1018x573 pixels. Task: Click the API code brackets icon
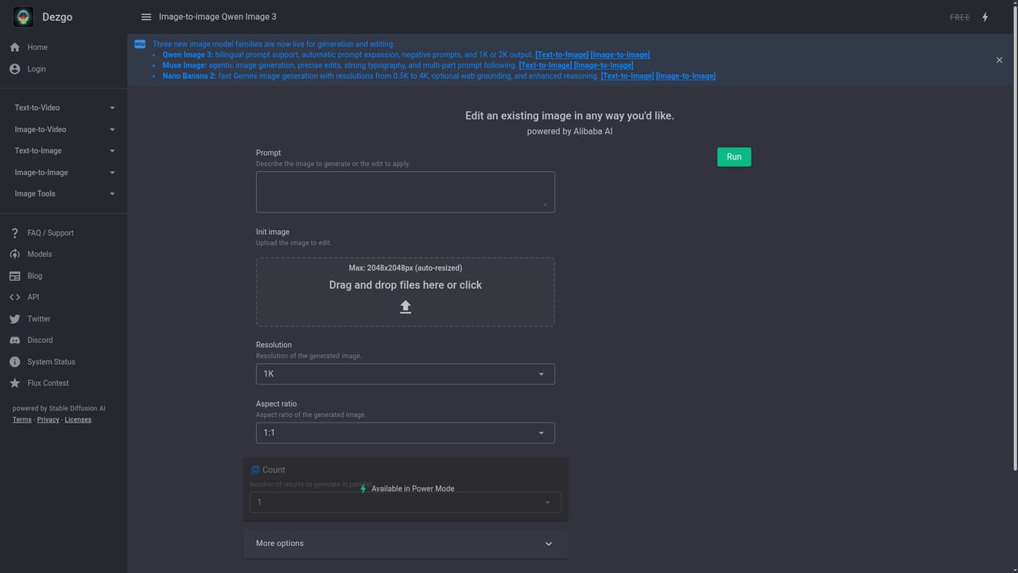click(14, 297)
